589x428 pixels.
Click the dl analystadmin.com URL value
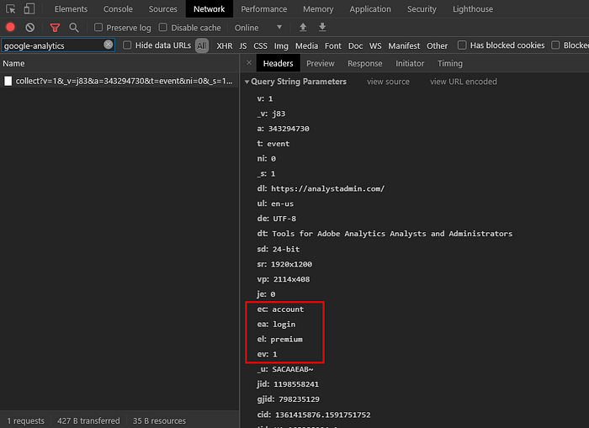327,188
